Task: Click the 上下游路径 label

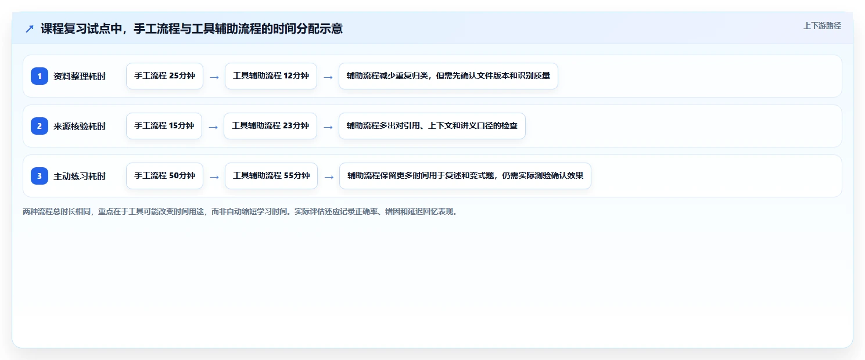Action: [x=822, y=26]
